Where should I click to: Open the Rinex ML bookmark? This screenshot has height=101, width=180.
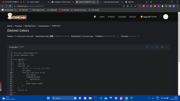pyautogui.click(x=23, y=10)
